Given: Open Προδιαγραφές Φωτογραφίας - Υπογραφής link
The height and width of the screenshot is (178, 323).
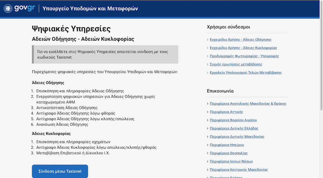Looking at the screenshot, I should point(244,56).
